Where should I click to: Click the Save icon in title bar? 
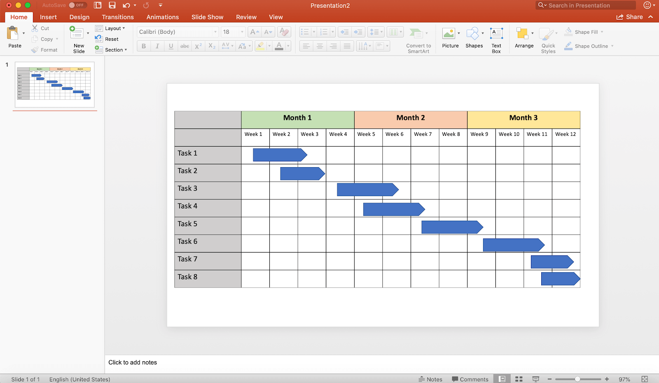pyautogui.click(x=112, y=5)
